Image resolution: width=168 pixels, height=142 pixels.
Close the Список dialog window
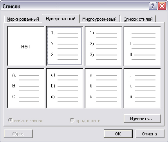point(162,6)
